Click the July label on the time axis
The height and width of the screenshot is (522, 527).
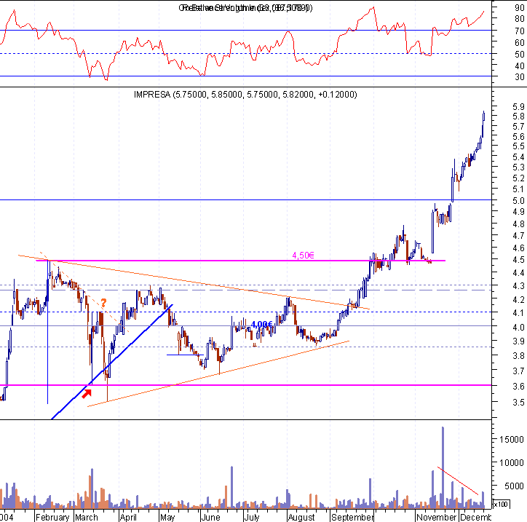pos(252,517)
